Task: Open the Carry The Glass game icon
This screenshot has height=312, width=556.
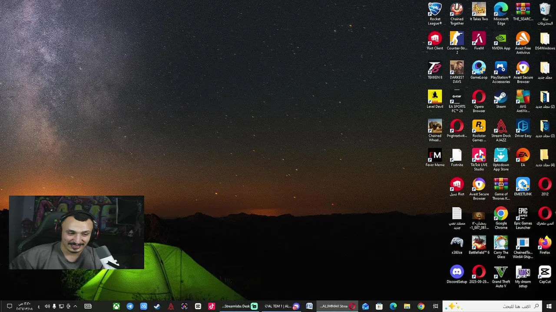Action: click(x=501, y=247)
